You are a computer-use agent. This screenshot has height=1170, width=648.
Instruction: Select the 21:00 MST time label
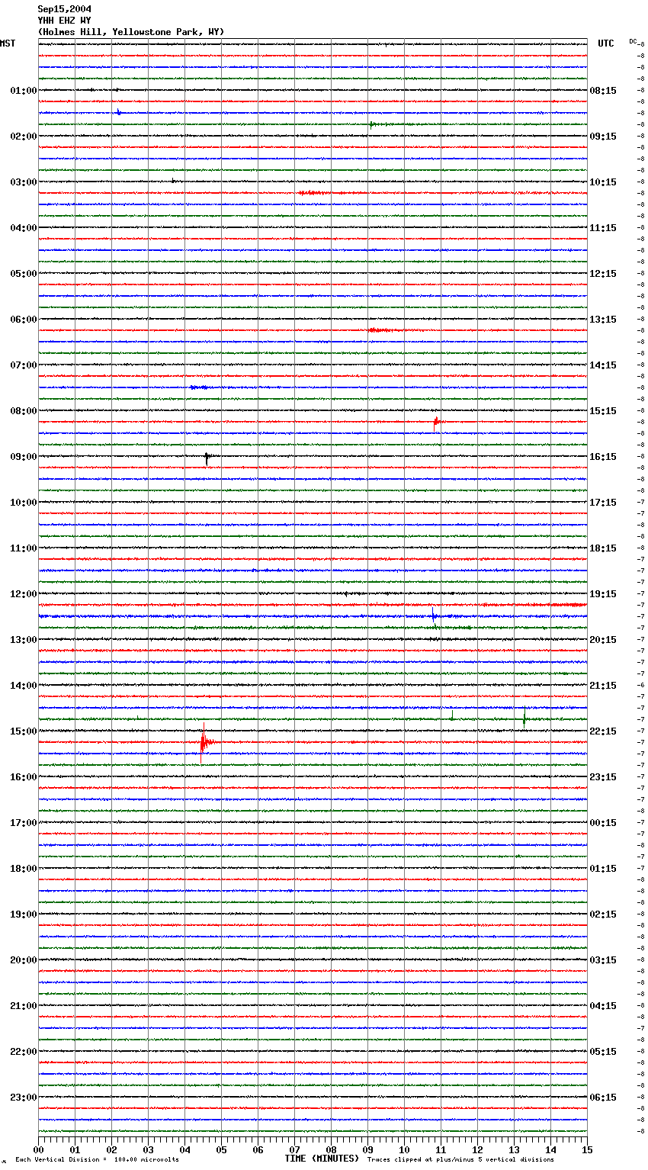[x=24, y=1006]
